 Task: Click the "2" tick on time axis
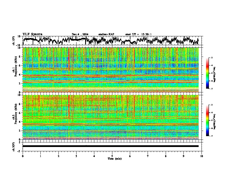[x=58, y=156]
